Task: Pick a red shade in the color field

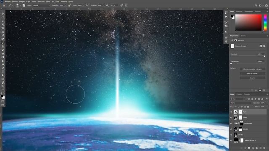Action: pos(248,22)
